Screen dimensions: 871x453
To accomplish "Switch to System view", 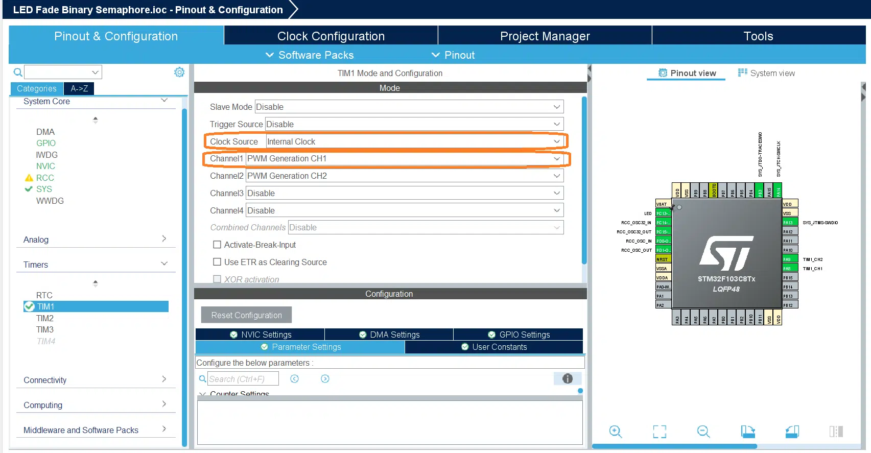I will pos(766,73).
